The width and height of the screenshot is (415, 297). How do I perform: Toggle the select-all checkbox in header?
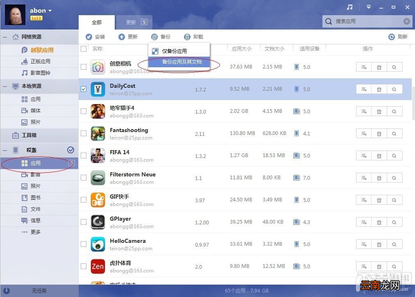tap(84, 49)
